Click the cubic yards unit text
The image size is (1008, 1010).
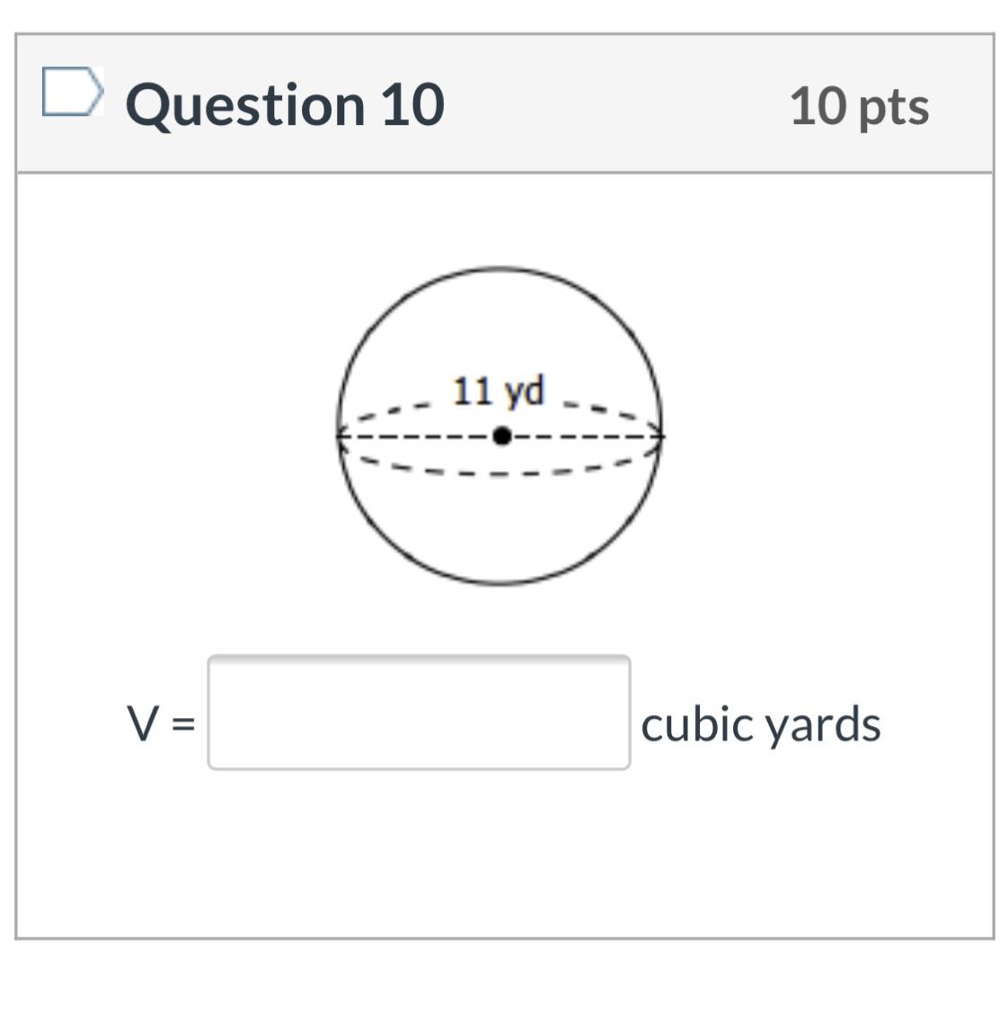[761, 724]
